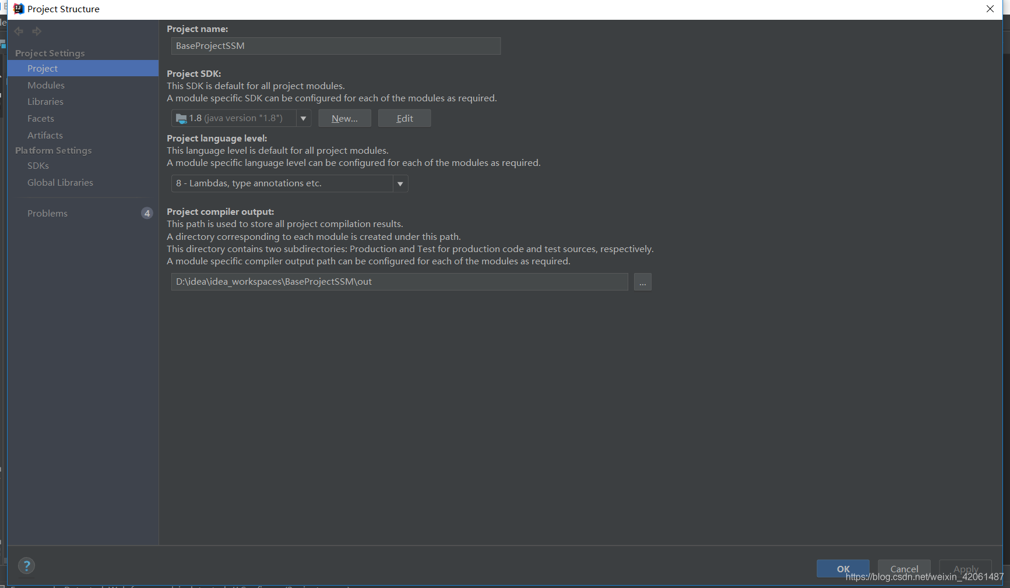
Task: Open the help question mark icon
Action: (26, 566)
